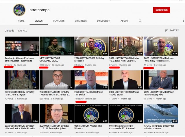
Task: Click the '194 views • 3 months ago' text
Action: pos(86,132)
